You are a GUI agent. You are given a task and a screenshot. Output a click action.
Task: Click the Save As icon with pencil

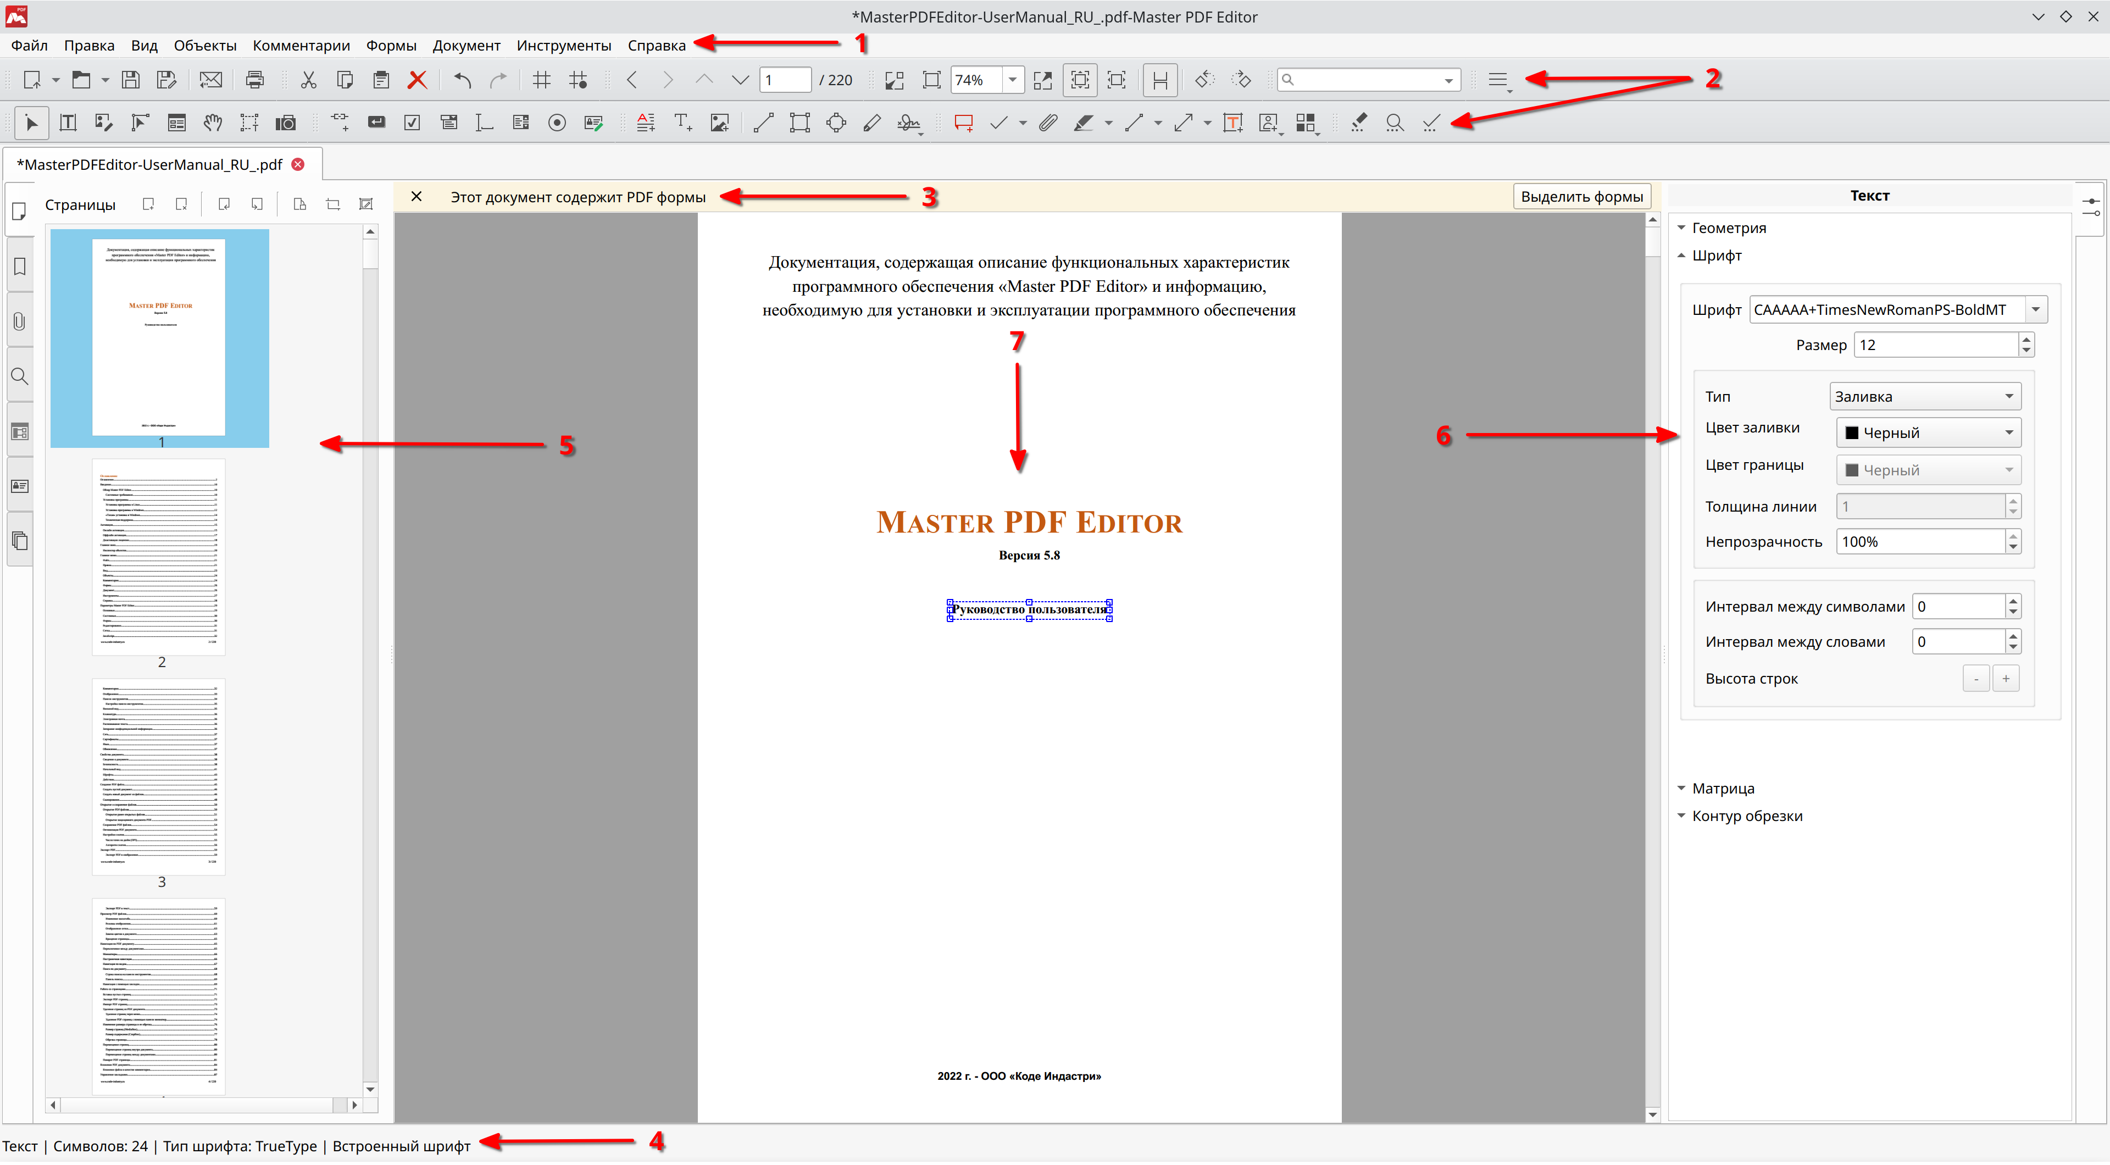click(166, 80)
